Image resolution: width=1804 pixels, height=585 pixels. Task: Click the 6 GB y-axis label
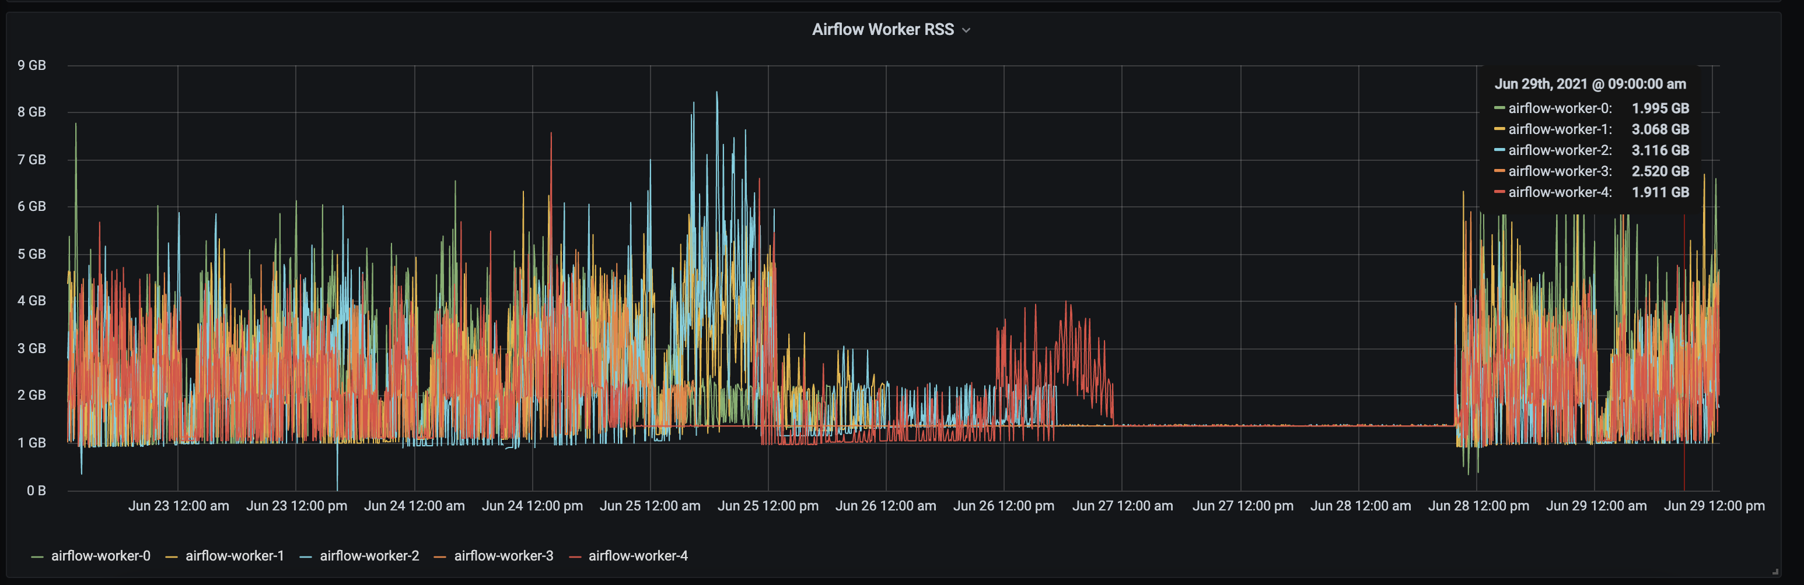click(x=32, y=206)
